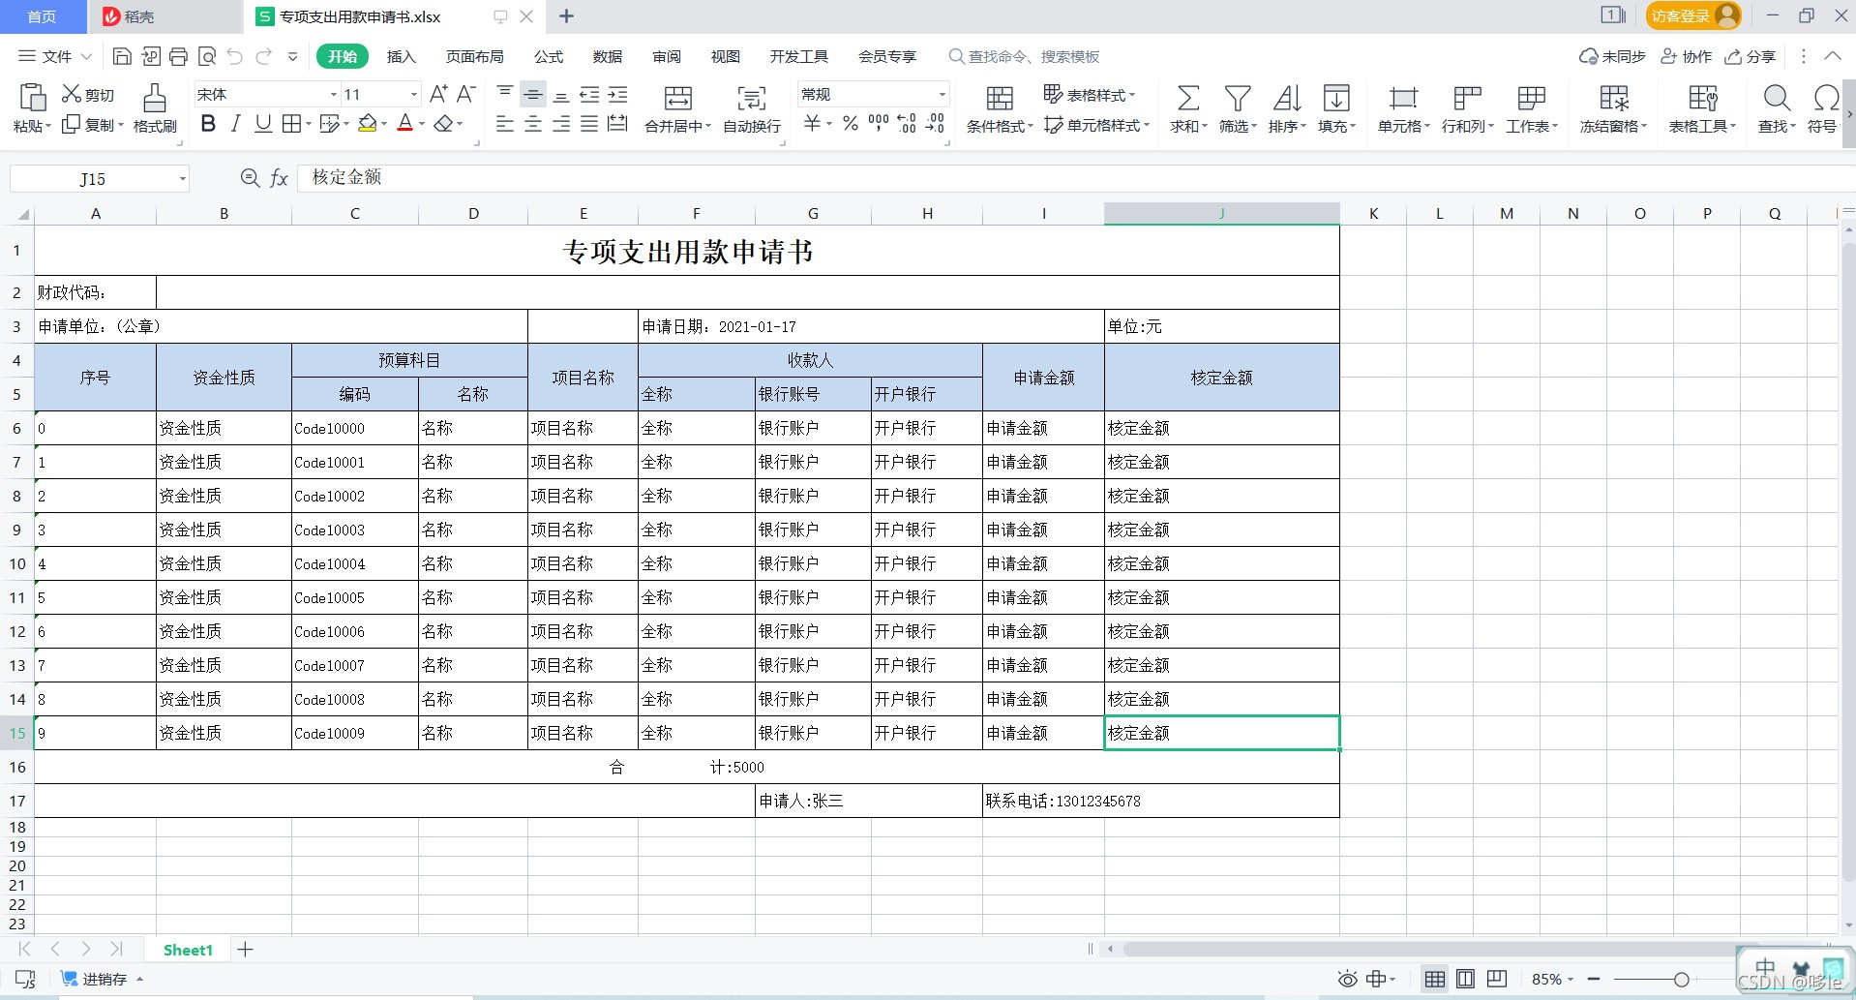The image size is (1856, 1000).
Task: Toggle middle vertical alignment
Action: coord(533,94)
